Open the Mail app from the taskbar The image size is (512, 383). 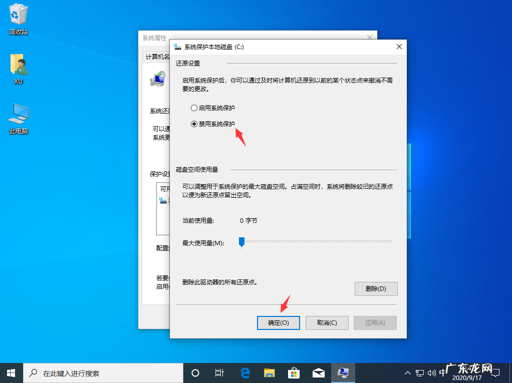pyautogui.click(x=318, y=372)
